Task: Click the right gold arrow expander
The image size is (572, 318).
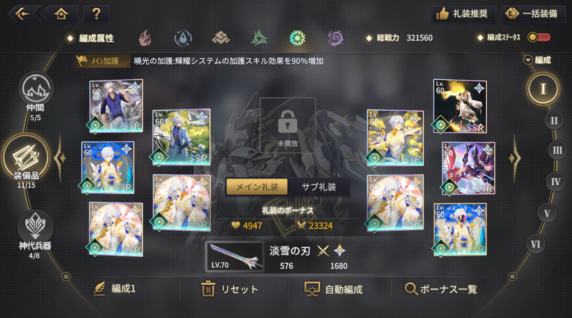Action: point(514,159)
